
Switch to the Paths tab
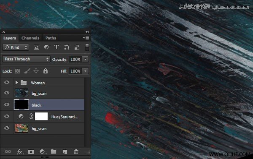click(x=51, y=38)
